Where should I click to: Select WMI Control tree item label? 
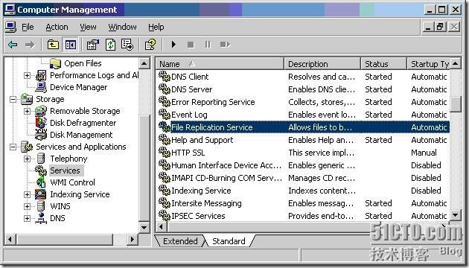tap(73, 182)
